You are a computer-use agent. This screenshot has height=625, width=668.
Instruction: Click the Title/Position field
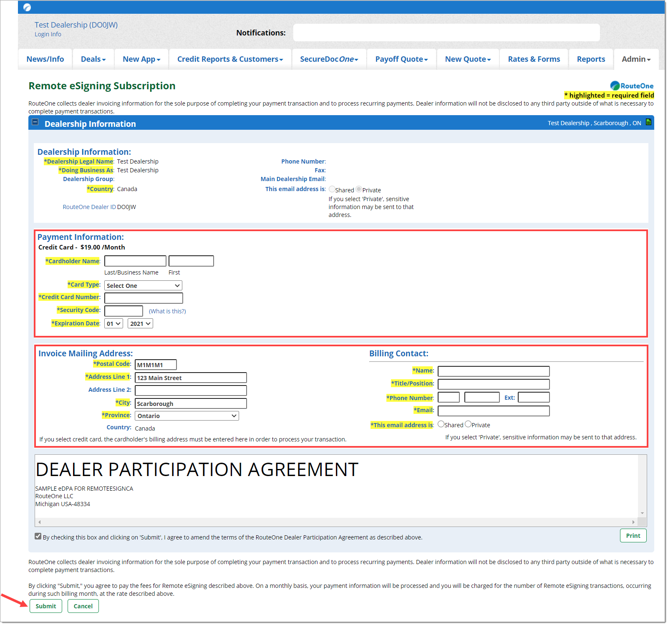494,384
